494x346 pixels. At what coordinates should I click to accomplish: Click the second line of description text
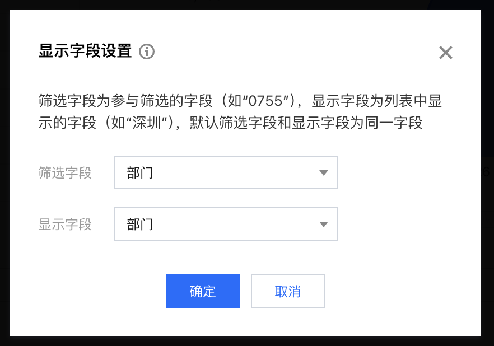pos(230,123)
